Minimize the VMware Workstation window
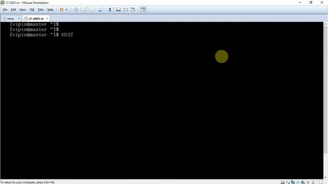328x184 pixels. coord(300,3)
